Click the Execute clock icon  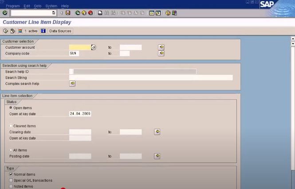coord(5,31)
